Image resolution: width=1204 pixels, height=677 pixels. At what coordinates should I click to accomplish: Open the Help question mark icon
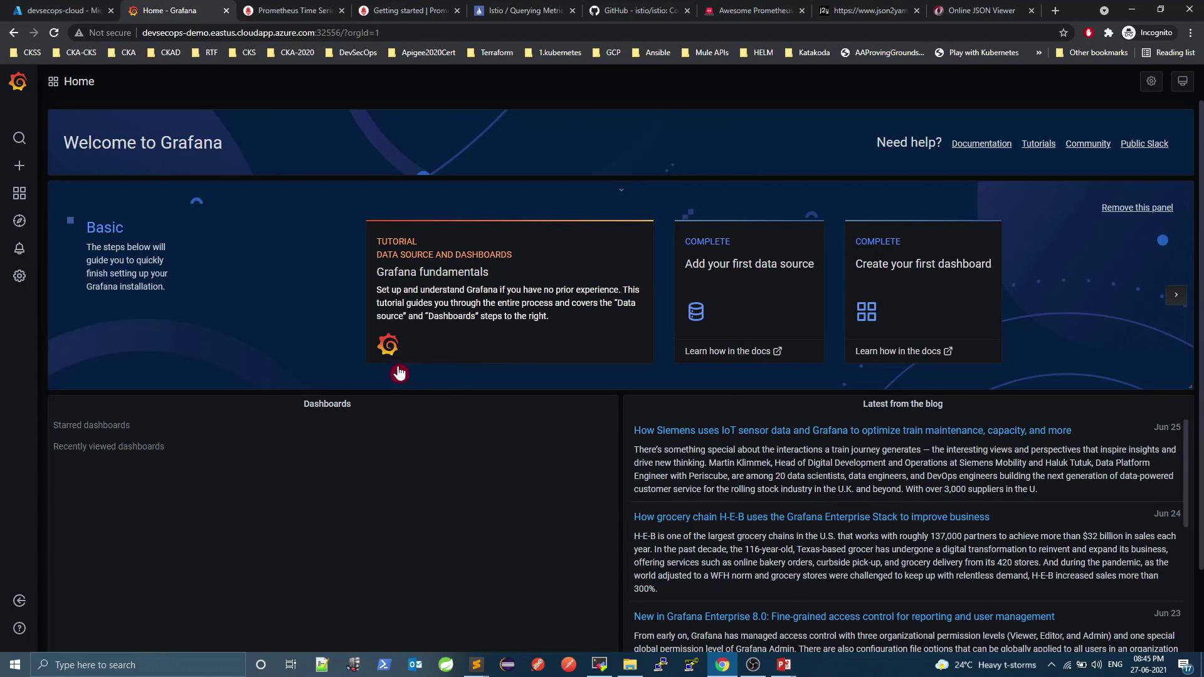click(19, 628)
